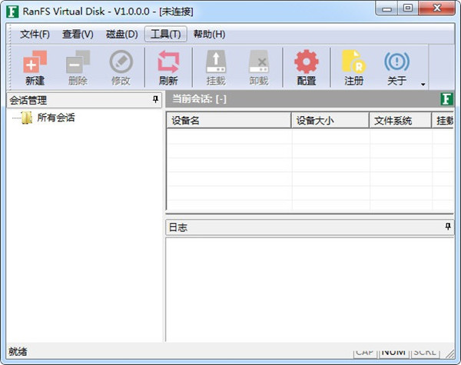
Task: Click the 日志 panel title
Action: (178, 227)
